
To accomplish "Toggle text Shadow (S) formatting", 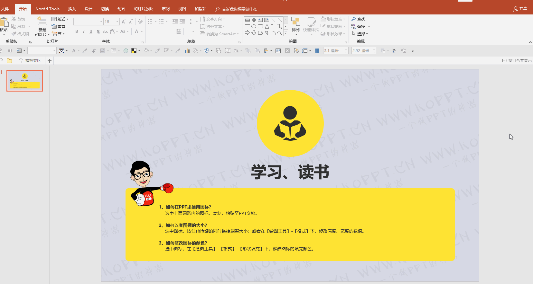I will [98, 31].
